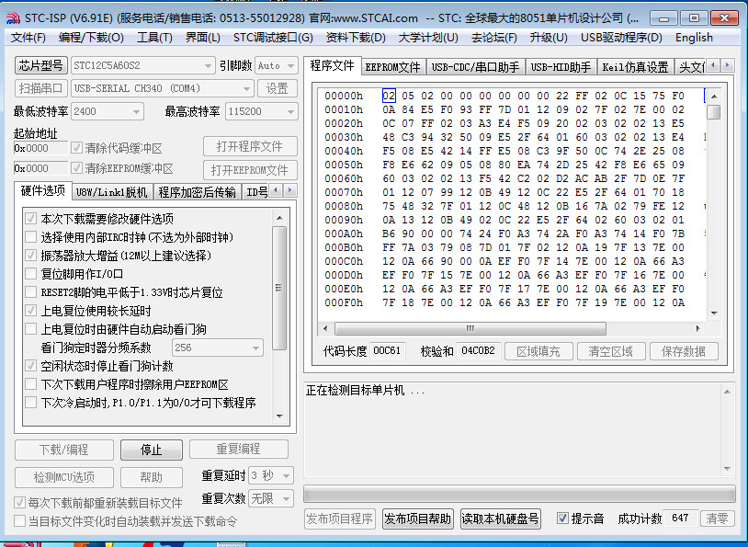
Task: Open chip model STC12C5A60S2 dropdown
Action: 142,65
